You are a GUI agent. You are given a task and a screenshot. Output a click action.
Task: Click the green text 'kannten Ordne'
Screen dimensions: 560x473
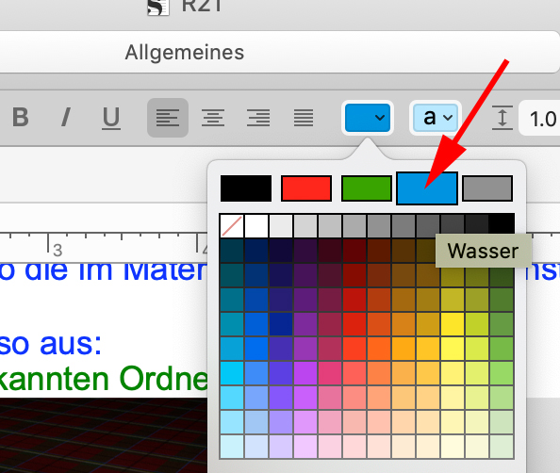pos(104,379)
